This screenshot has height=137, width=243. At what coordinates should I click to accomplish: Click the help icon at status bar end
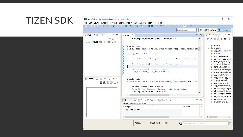pyautogui.click(x=230, y=123)
